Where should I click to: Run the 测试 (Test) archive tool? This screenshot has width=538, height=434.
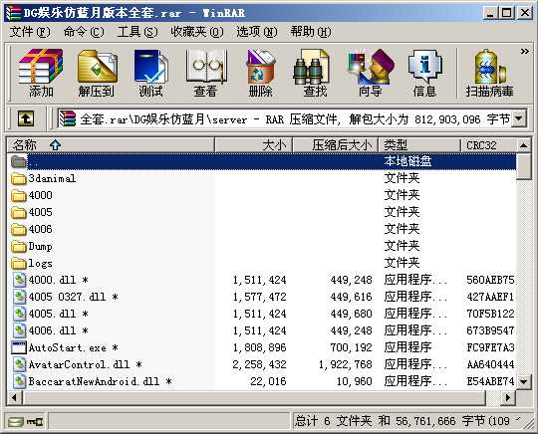(x=150, y=73)
